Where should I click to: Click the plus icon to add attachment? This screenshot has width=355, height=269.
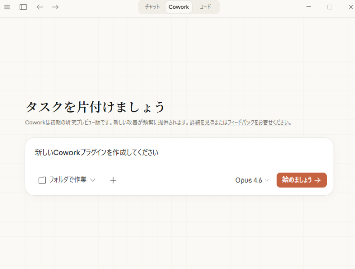(113, 180)
